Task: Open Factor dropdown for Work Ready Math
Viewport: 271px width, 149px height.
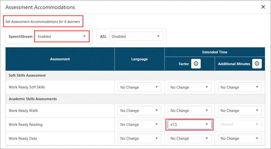Action: [x=190, y=110]
